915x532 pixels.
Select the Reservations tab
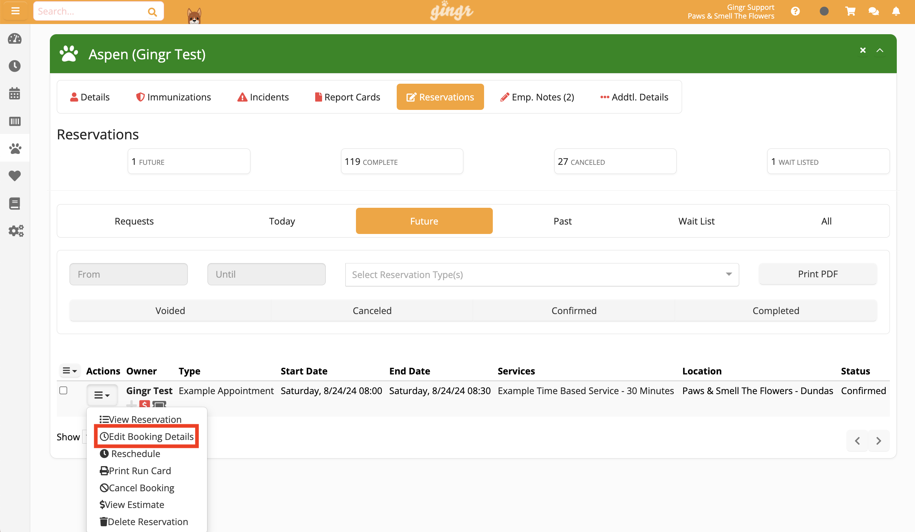(440, 97)
